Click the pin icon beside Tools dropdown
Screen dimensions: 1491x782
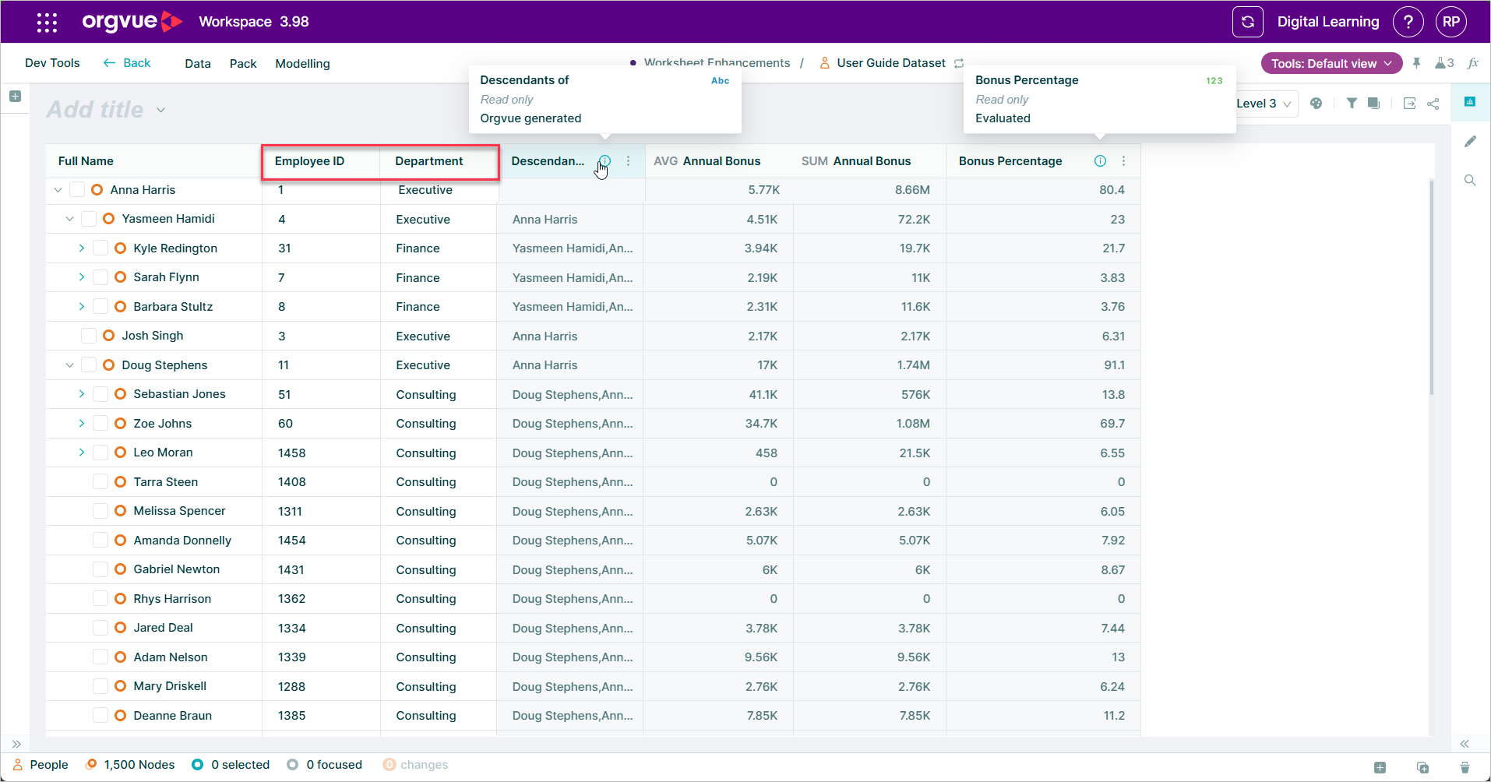pyautogui.click(x=1416, y=63)
